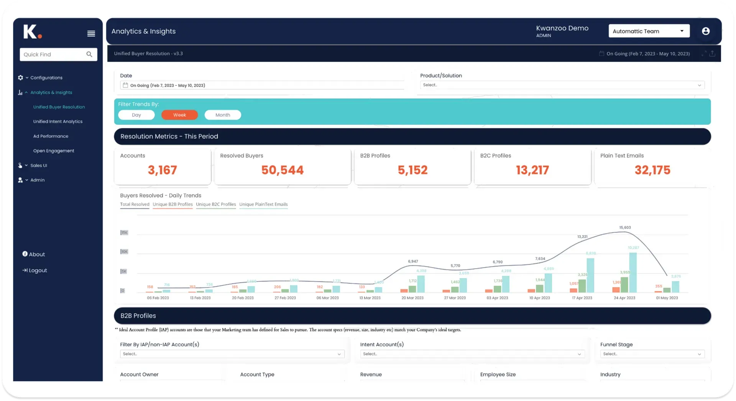Switch trends filter to Week

click(x=179, y=115)
